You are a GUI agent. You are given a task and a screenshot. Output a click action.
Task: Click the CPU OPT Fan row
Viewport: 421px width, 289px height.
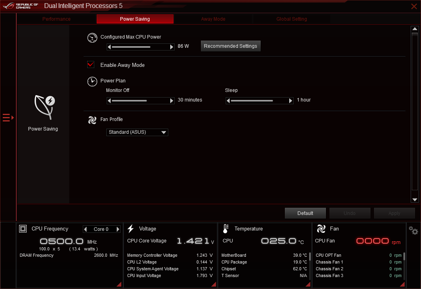pos(359,255)
